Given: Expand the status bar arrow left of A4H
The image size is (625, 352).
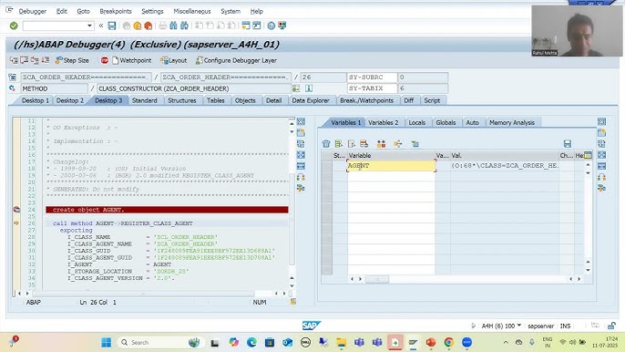Looking at the screenshot, I should 473,326.
